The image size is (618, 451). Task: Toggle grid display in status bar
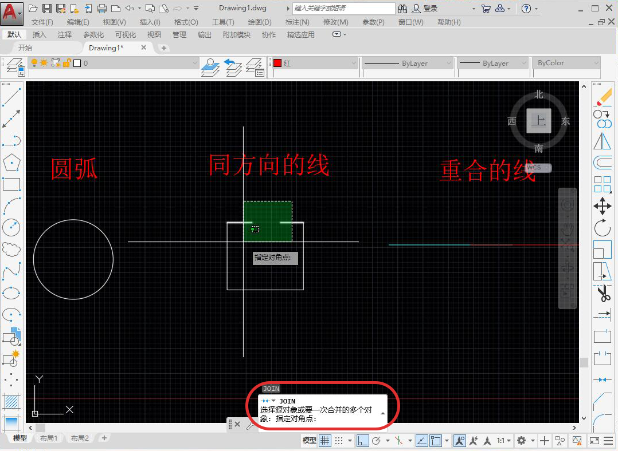click(325, 441)
